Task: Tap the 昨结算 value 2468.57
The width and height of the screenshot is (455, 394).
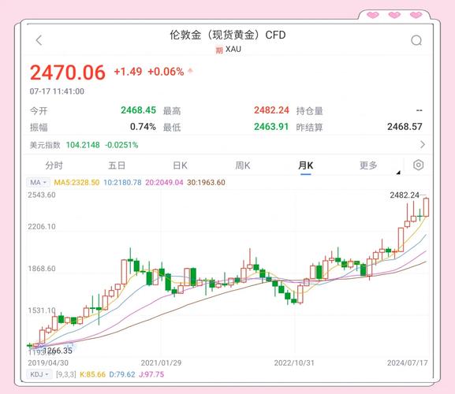Action: (x=405, y=127)
